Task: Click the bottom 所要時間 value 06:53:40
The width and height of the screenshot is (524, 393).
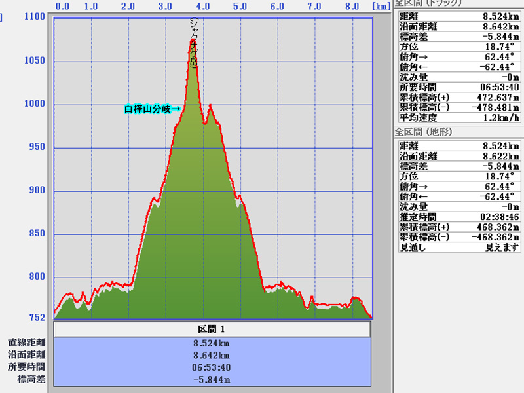Action: 211,367
